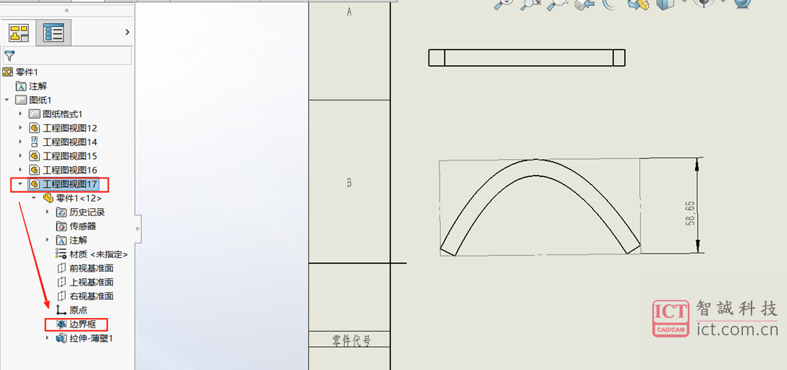Click the Zoom to Area magnifier icon
Screen dimensions: 787x370
(x=531, y=4)
